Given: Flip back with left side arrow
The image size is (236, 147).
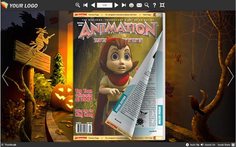Looking at the screenshot, I should 5,76.
